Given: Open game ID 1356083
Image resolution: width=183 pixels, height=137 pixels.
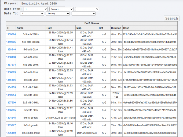Looking at the screenshot, I should click(x=11, y=72).
